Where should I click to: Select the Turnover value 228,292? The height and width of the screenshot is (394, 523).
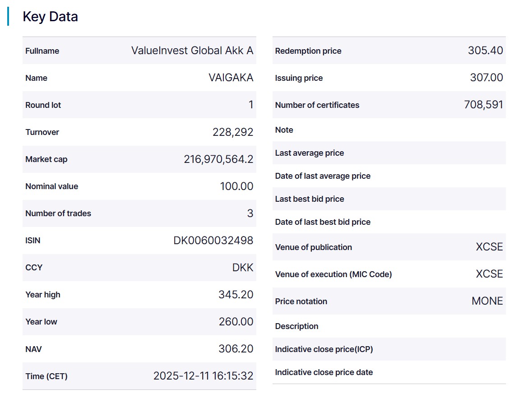(233, 132)
